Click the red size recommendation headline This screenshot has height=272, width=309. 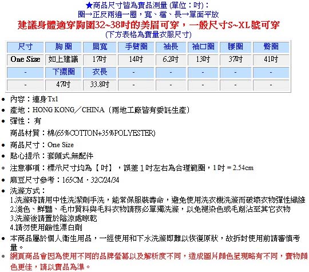(148, 25)
